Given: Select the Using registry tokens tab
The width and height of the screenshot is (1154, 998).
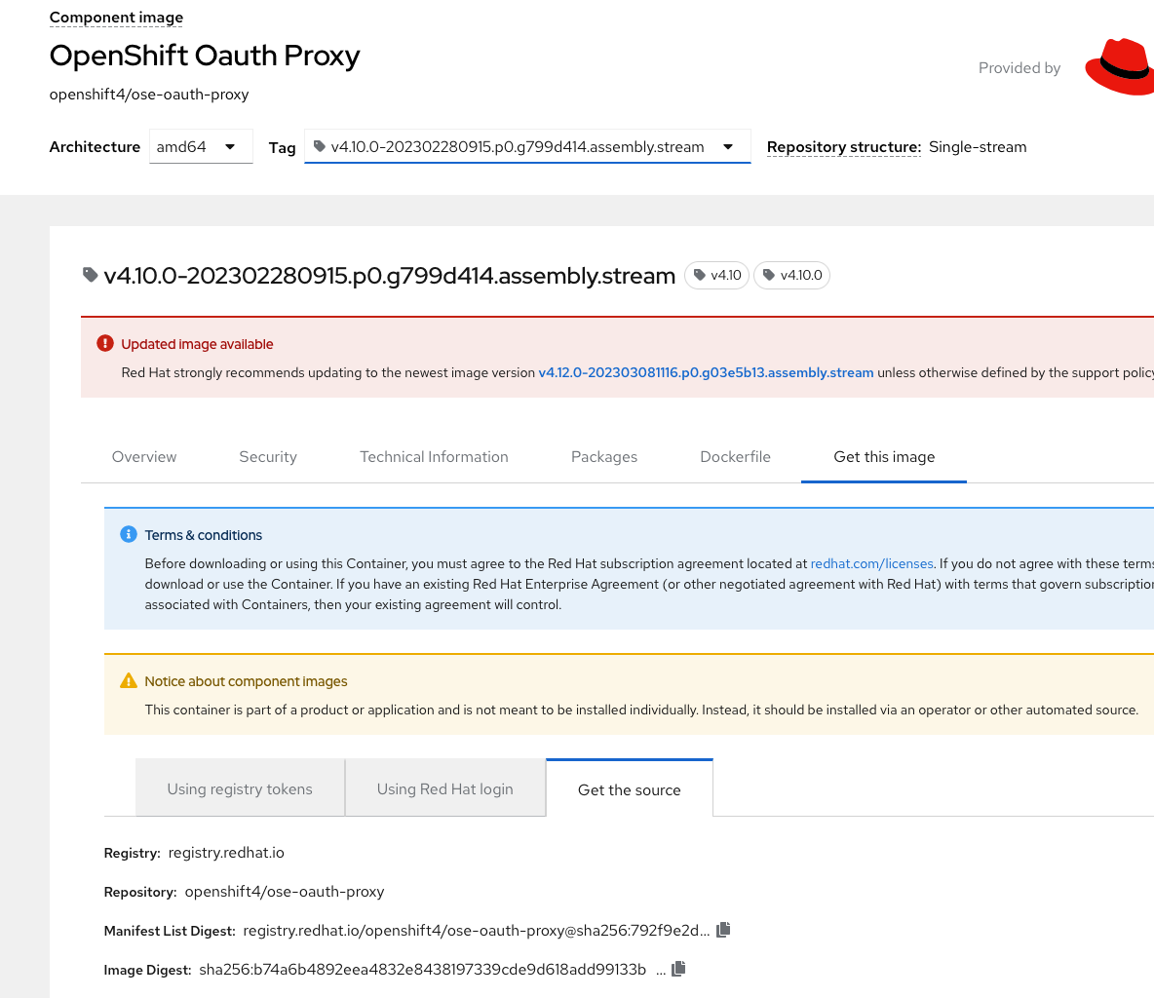Looking at the screenshot, I should point(239,788).
